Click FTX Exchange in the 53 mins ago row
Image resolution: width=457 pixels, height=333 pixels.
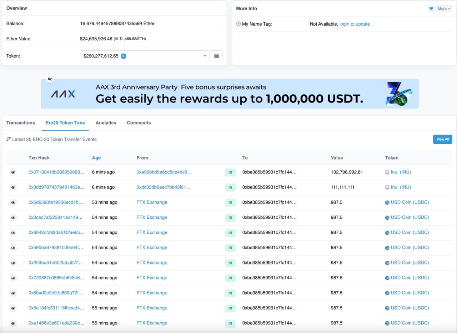(x=152, y=202)
